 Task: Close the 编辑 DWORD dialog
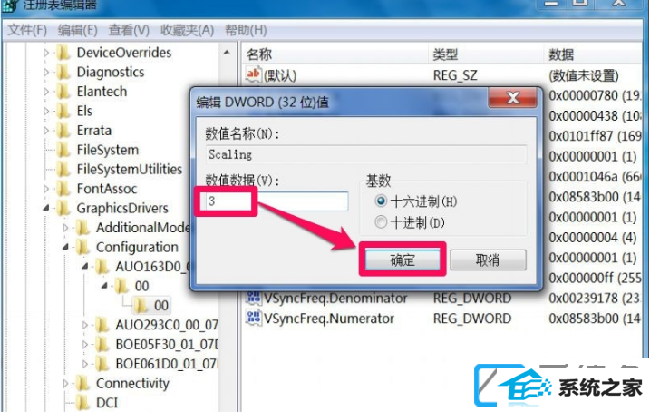pos(513,98)
